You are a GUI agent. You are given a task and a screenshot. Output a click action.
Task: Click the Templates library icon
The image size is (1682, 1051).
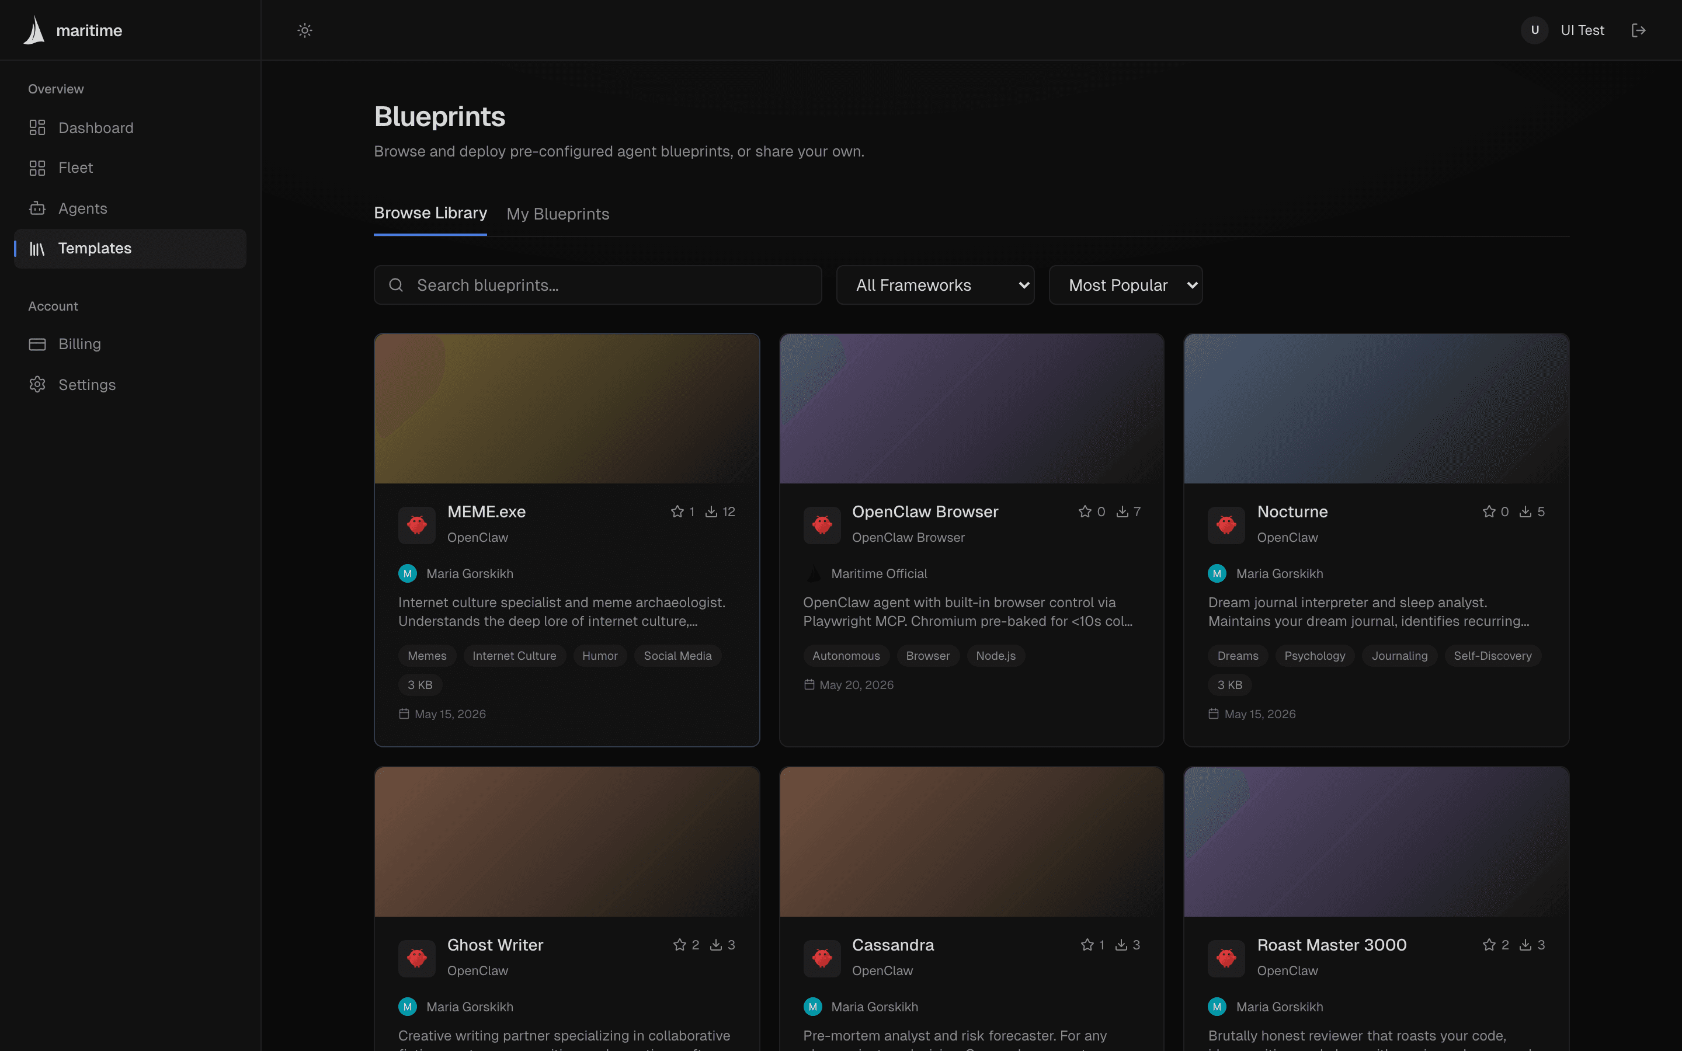click(x=37, y=248)
